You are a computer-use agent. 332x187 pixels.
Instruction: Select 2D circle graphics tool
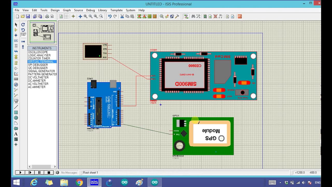[16, 118]
